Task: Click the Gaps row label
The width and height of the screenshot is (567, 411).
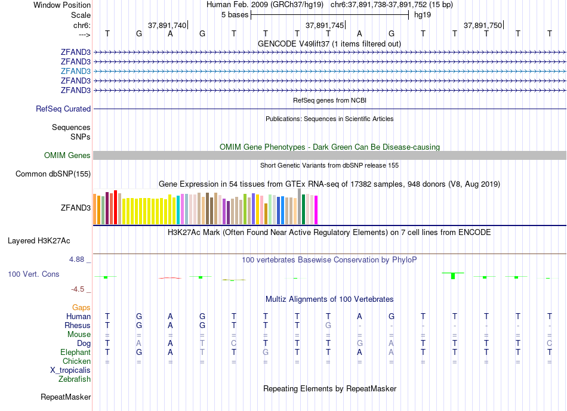Action: click(x=81, y=308)
